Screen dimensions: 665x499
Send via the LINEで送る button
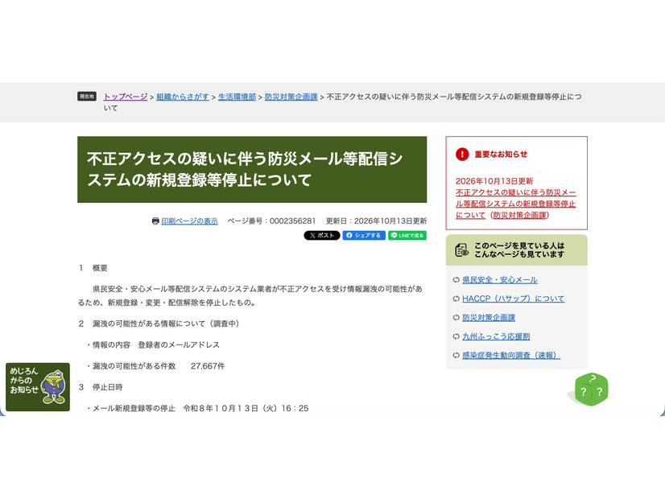(x=407, y=235)
